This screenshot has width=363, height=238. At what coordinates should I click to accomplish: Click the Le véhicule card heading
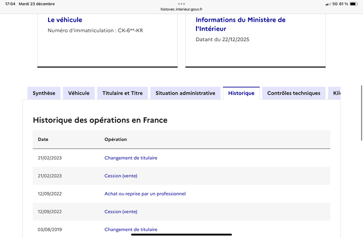pos(65,20)
